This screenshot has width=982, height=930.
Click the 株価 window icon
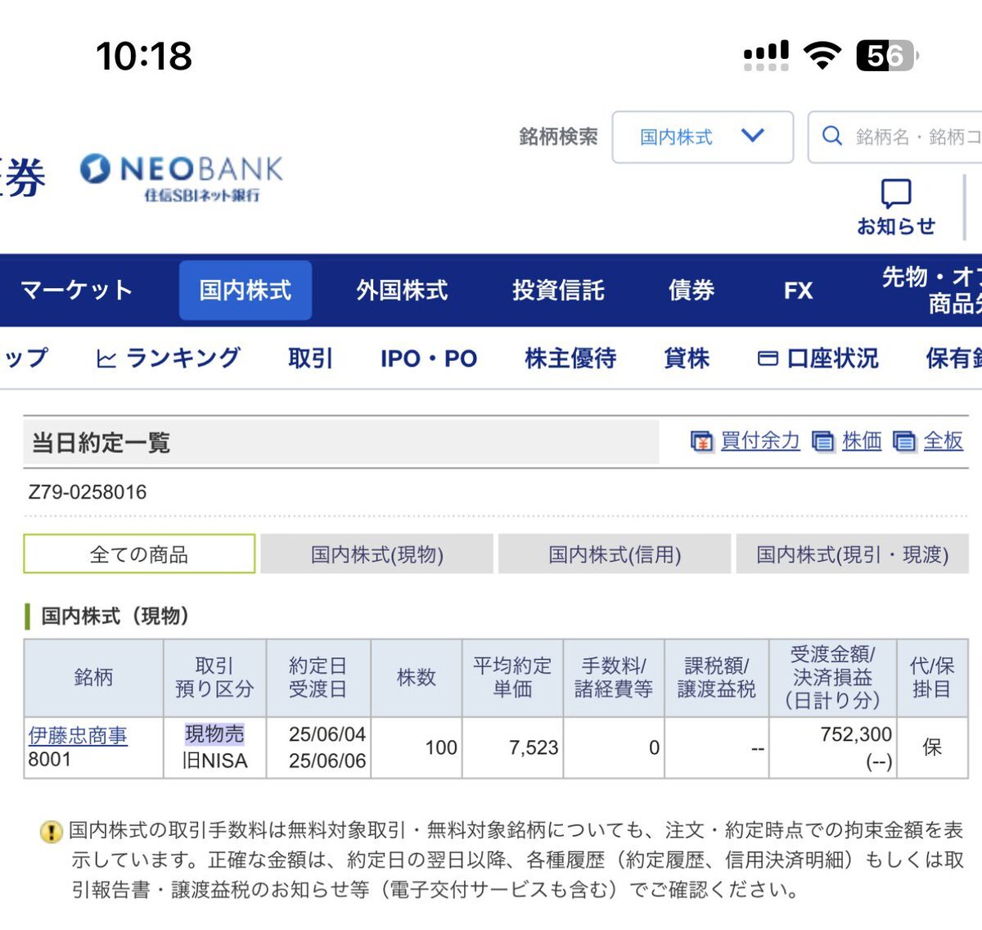(x=822, y=441)
